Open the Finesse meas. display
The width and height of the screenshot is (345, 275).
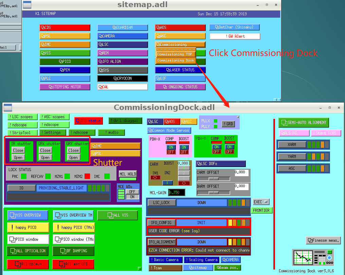click(x=323, y=240)
